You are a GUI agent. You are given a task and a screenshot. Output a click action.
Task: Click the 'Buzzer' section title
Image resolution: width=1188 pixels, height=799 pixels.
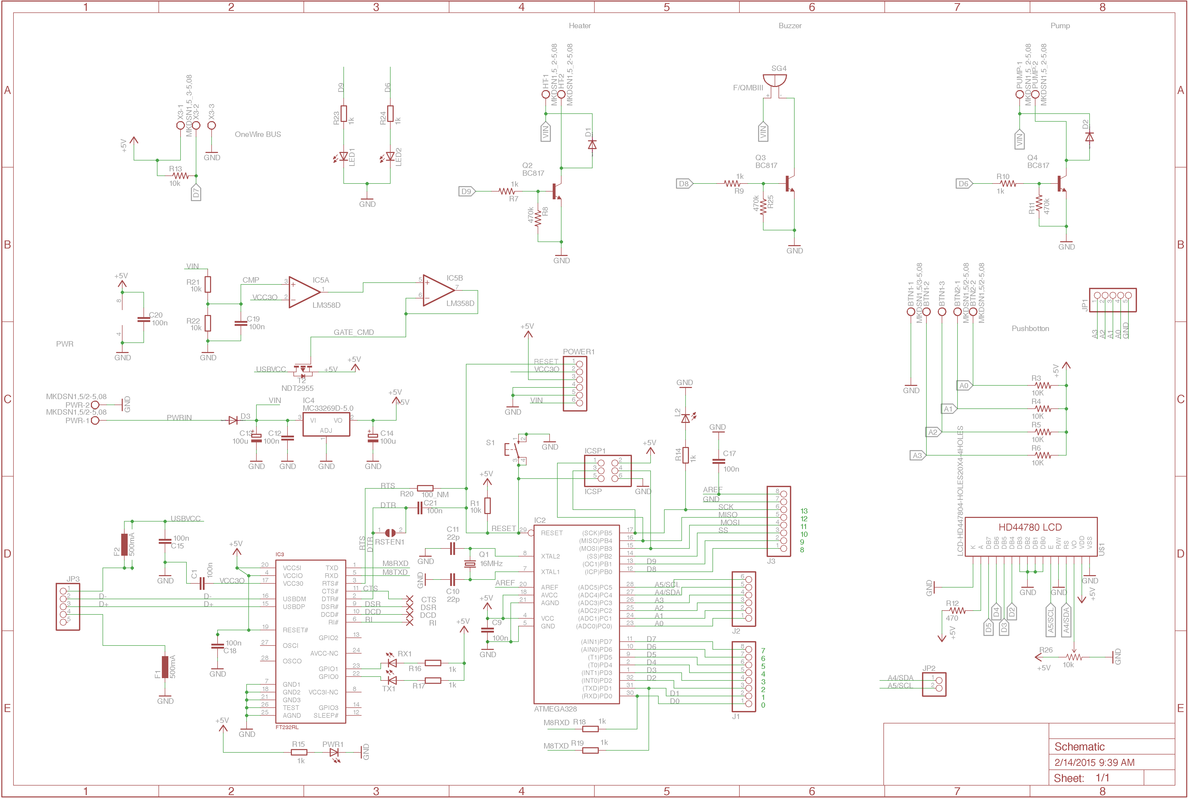(790, 25)
